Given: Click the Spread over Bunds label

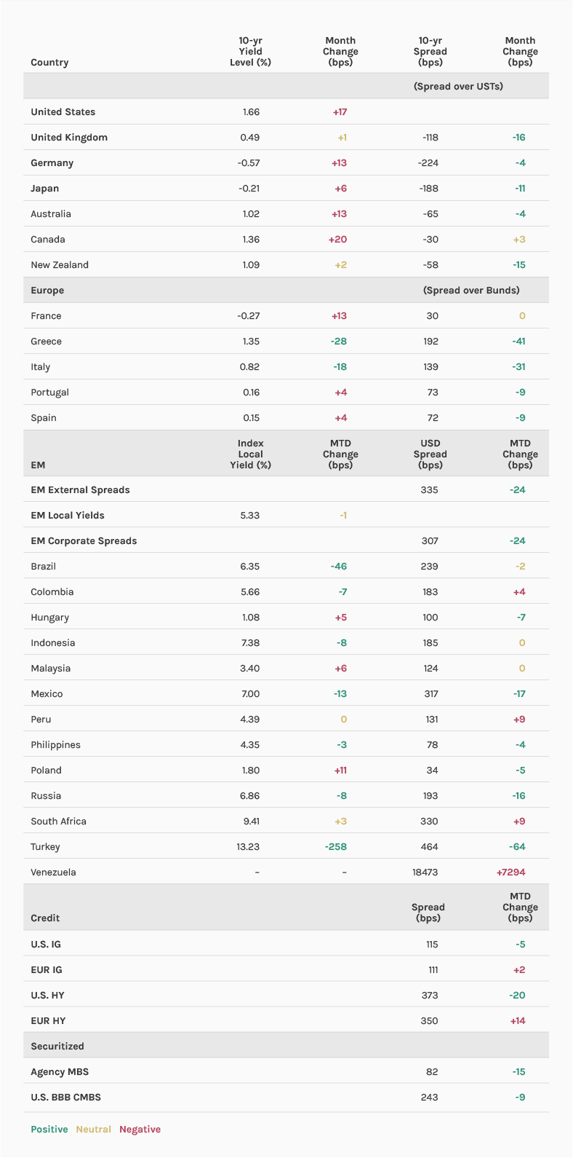Looking at the screenshot, I should coord(471,291).
